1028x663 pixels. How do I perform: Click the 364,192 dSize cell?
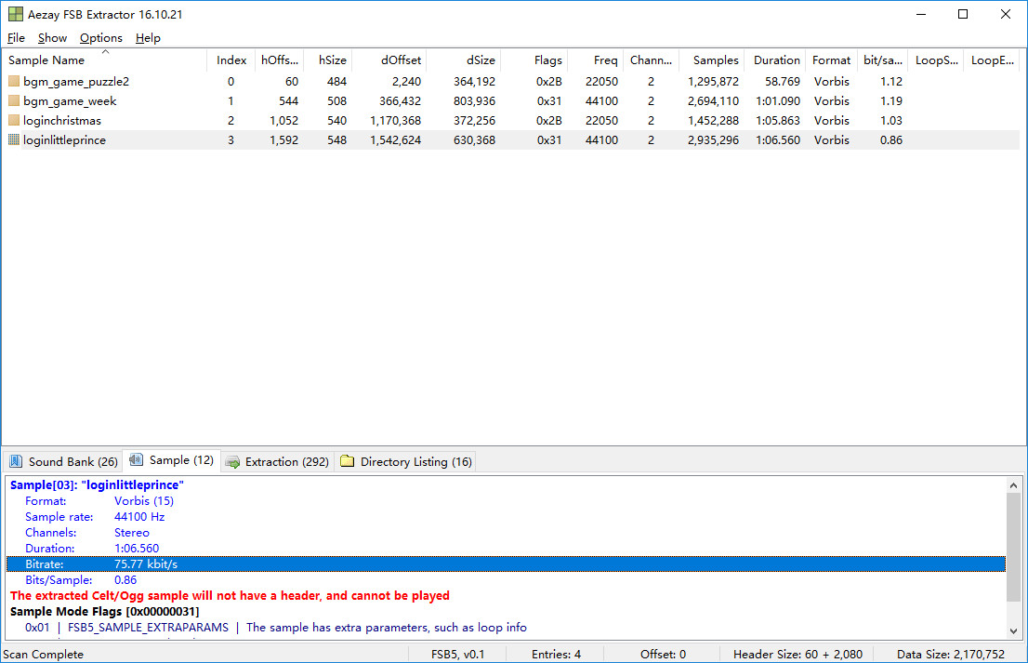click(x=475, y=81)
